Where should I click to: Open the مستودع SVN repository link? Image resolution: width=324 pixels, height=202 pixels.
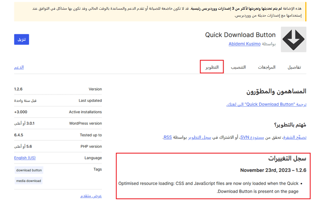coord(252,137)
